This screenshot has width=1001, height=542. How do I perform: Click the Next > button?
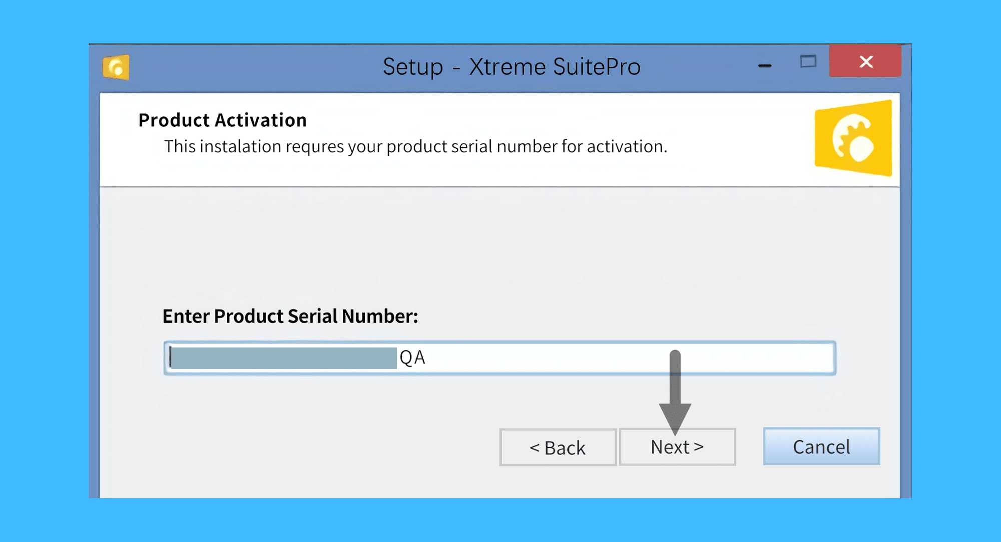tap(677, 447)
